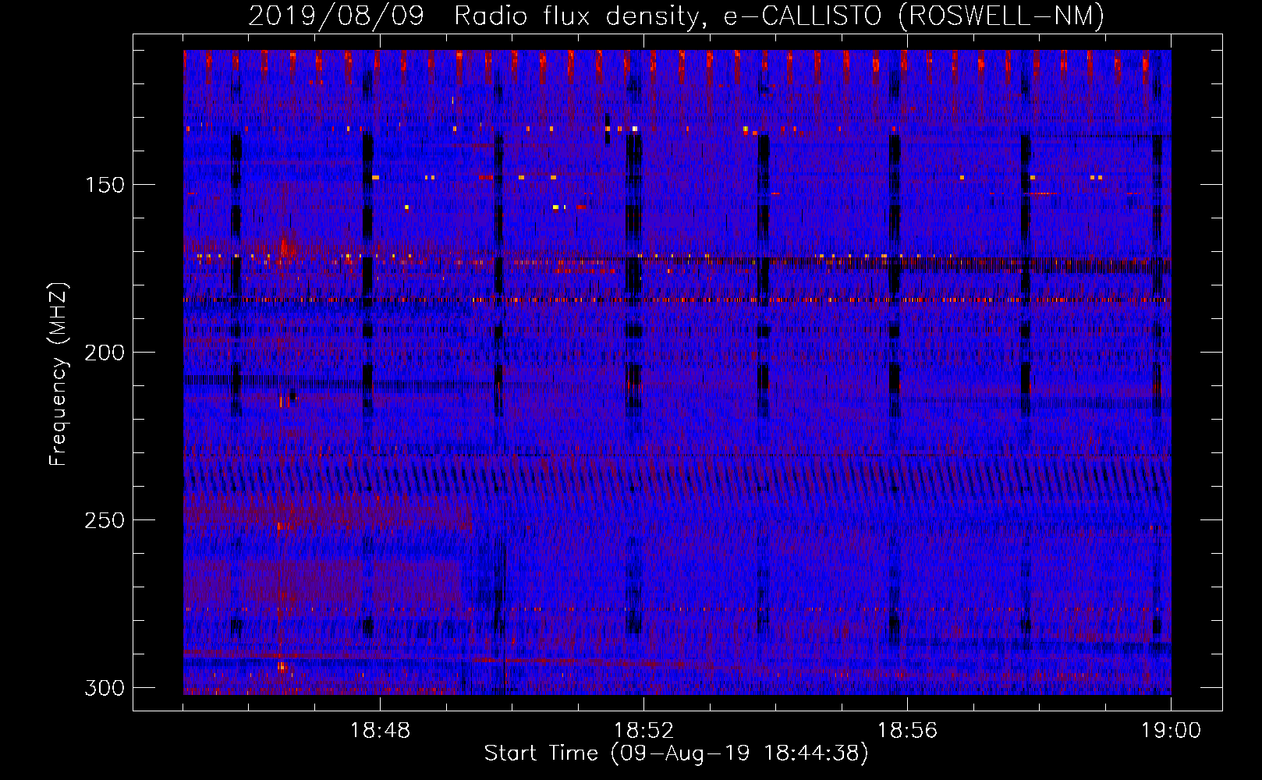Click the 18:52 time tick label

643,731
